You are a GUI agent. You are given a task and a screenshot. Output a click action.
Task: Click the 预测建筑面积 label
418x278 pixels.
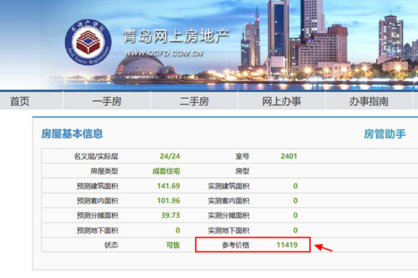click(x=98, y=186)
